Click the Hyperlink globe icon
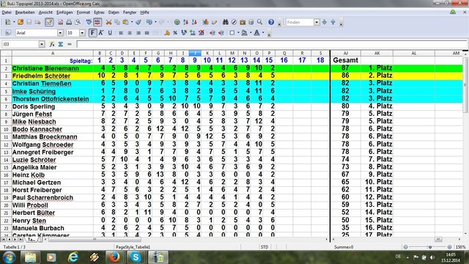The image size is (469, 264). pyautogui.click(x=177, y=22)
